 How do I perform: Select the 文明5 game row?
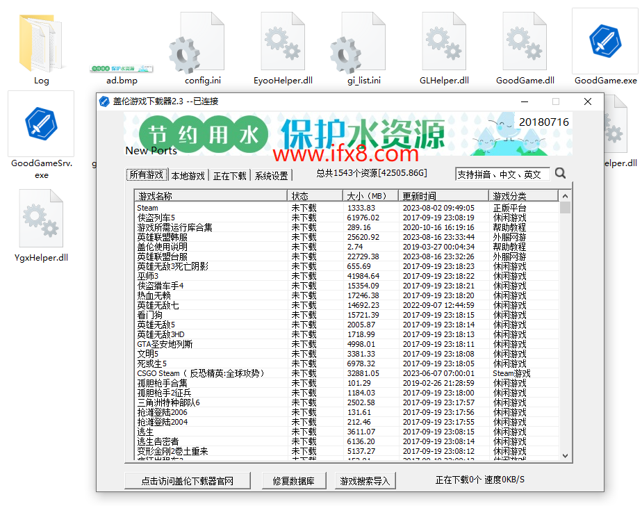coord(347,354)
